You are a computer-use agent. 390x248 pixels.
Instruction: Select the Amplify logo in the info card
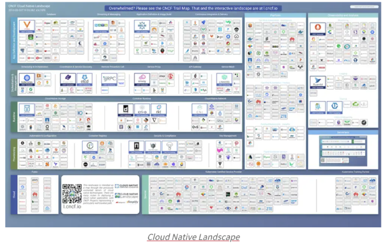tap(132, 202)
